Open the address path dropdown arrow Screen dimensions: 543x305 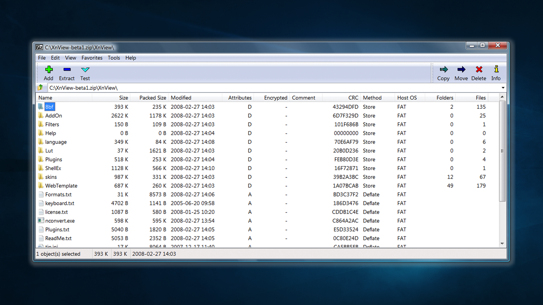(x=503, y=88)
